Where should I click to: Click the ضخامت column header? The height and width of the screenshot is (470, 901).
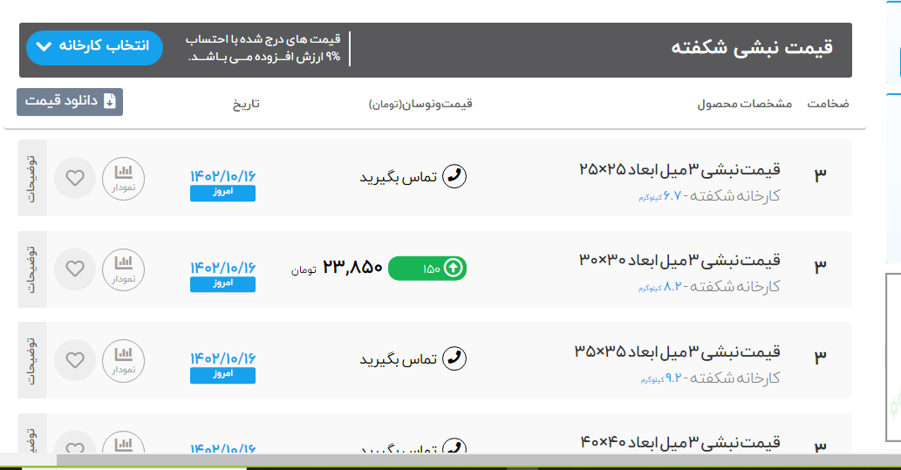click(827, 104)
